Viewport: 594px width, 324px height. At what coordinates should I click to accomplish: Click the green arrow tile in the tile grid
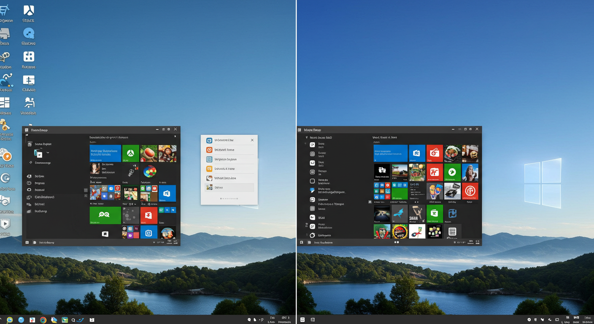(x=453, y=172)
